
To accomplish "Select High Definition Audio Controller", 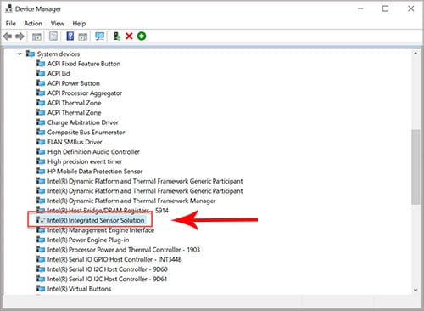I will [x=93, y=152].
